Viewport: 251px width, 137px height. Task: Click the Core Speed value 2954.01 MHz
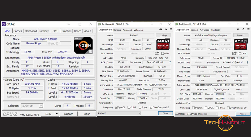pyautogui.click(x=32, y=84)
